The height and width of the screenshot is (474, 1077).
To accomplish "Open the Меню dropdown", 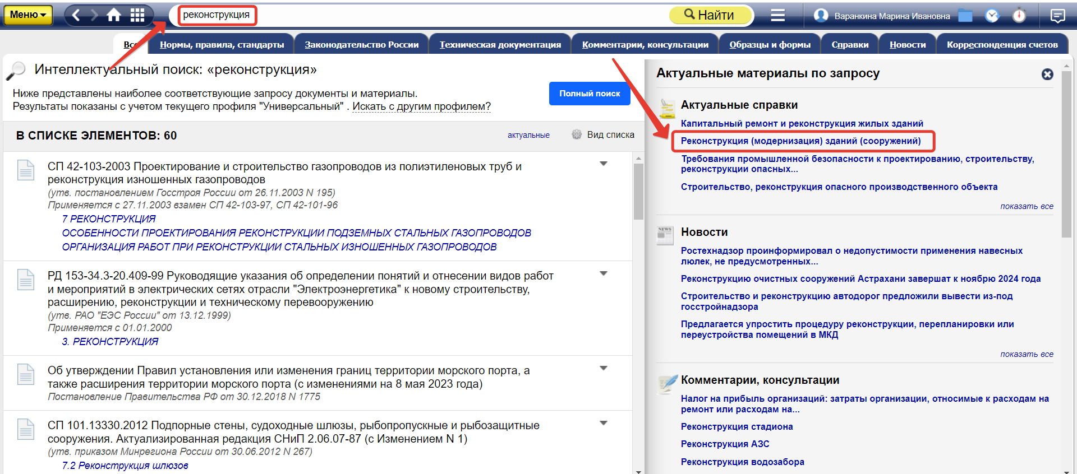I will [x=28, y=15].
